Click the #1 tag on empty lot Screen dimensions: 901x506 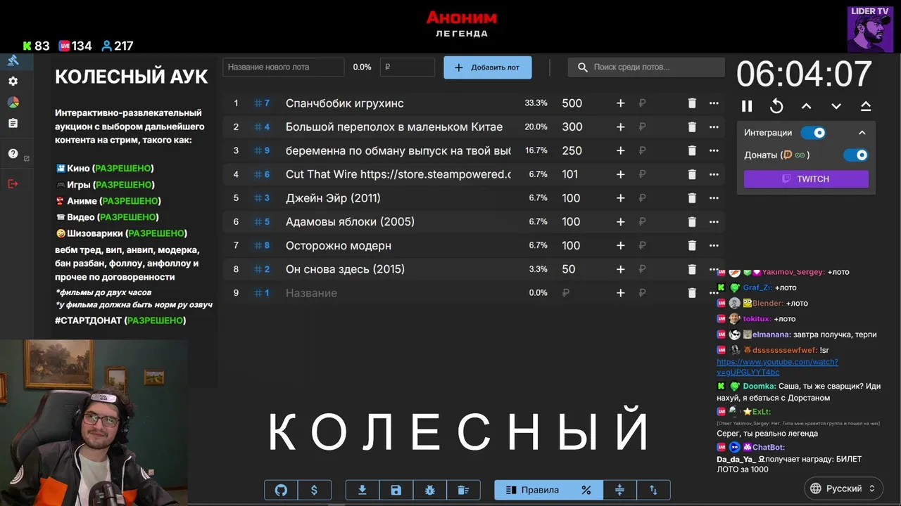[262, 293]
